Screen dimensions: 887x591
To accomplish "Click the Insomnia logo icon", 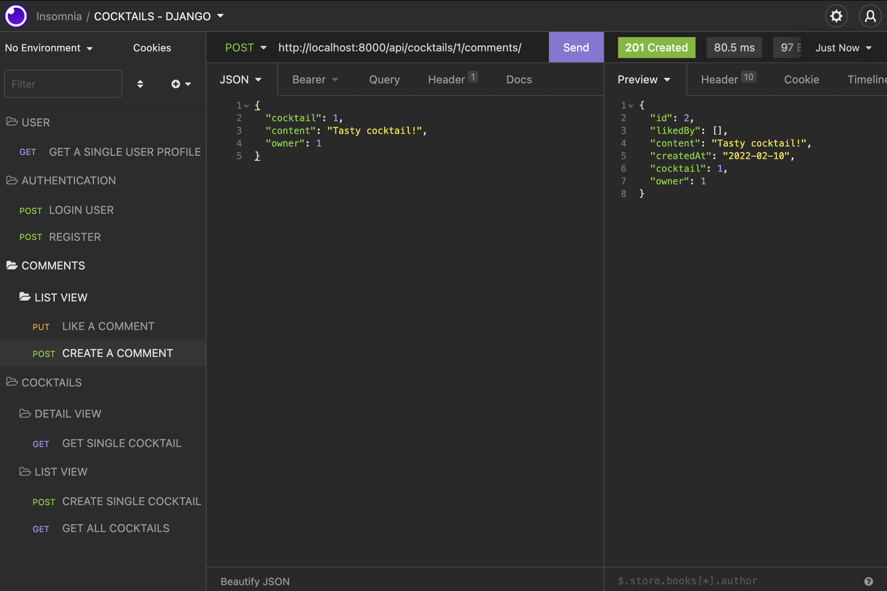I will coord(16,16).
